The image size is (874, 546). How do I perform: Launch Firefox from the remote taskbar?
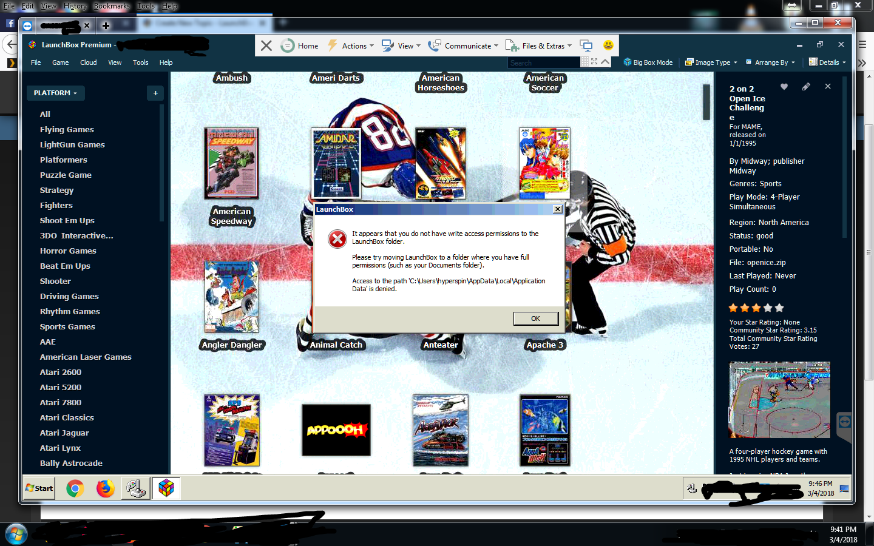coord(106,488)
